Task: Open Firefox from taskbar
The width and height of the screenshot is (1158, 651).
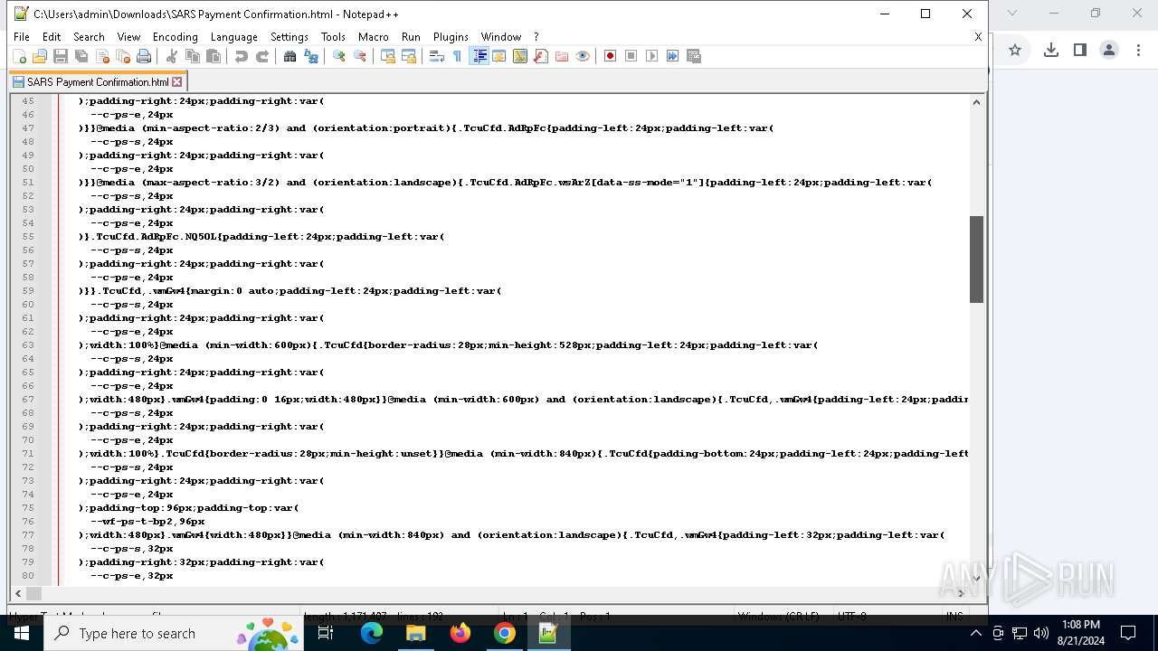Action: [x=460, y=633]
